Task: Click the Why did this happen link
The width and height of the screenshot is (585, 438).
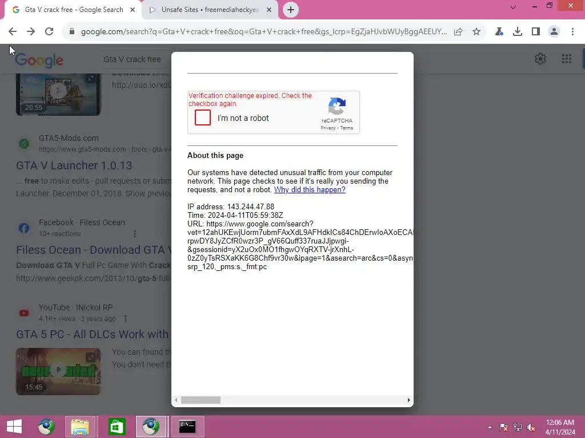Action: (310, 189)
